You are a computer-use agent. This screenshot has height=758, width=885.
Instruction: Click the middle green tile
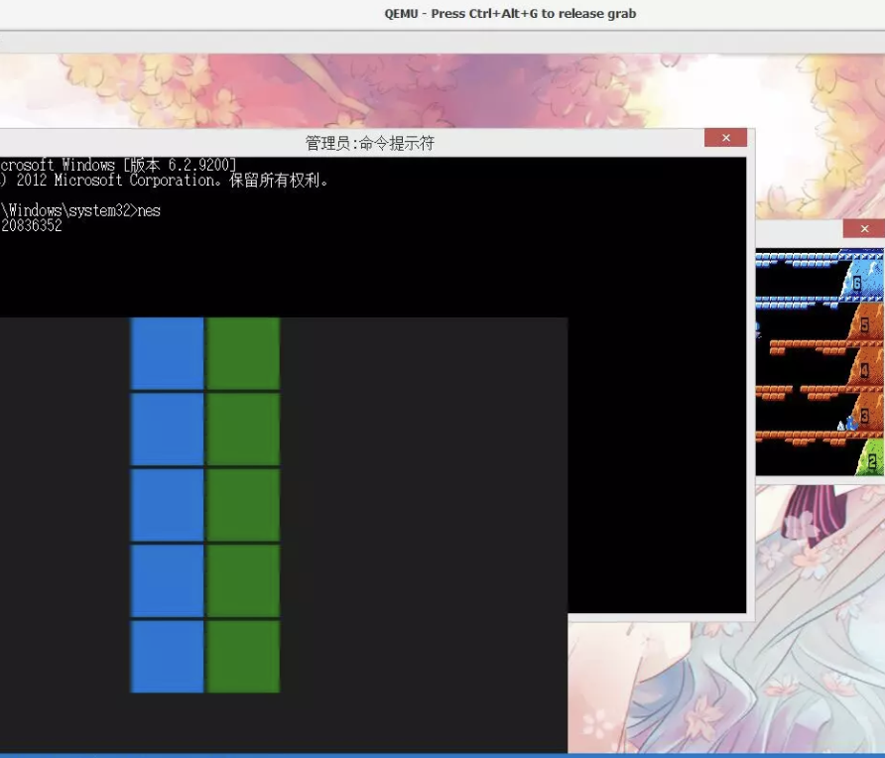click(244, 504)
